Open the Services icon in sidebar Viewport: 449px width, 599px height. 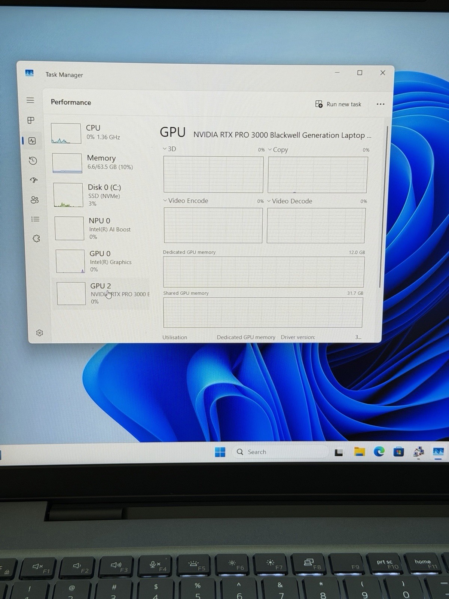(x=36, y=238)
